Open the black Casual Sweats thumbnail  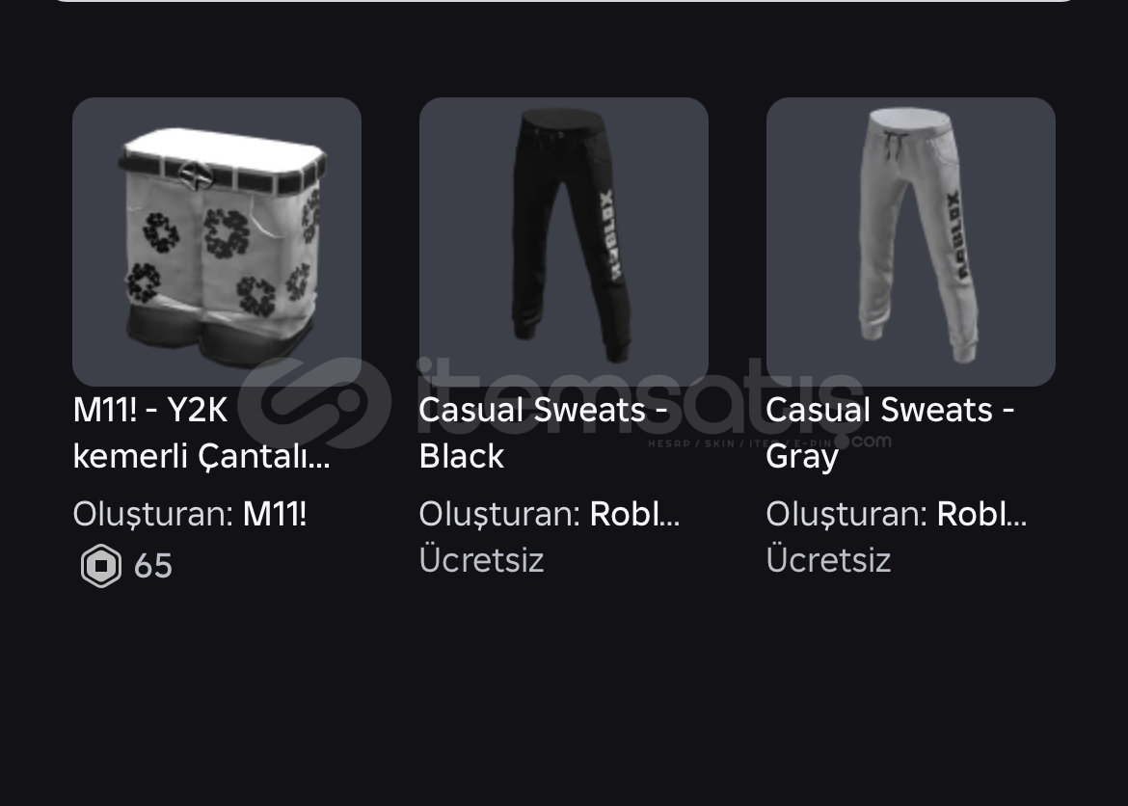tap(563, 242)
